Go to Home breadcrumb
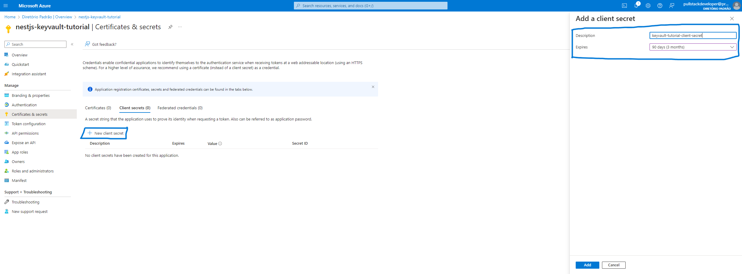This screenshot has height=274, width=742. 10,17
